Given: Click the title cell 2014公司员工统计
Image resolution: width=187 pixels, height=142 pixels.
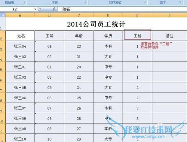Looking at the screenshot, I should pos(96,24).
